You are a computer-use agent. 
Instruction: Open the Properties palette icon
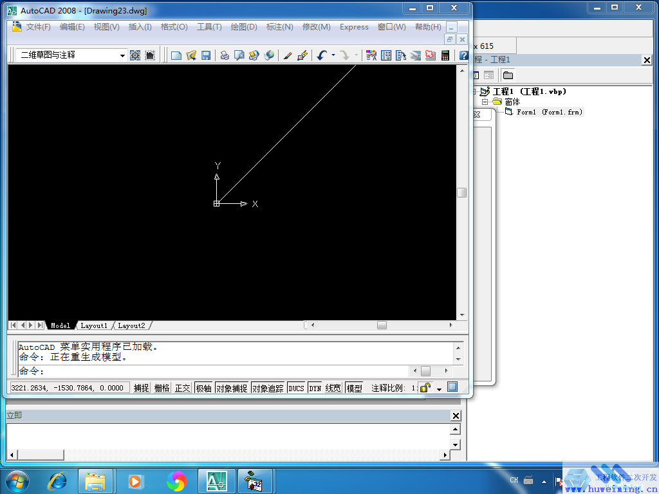371,55
